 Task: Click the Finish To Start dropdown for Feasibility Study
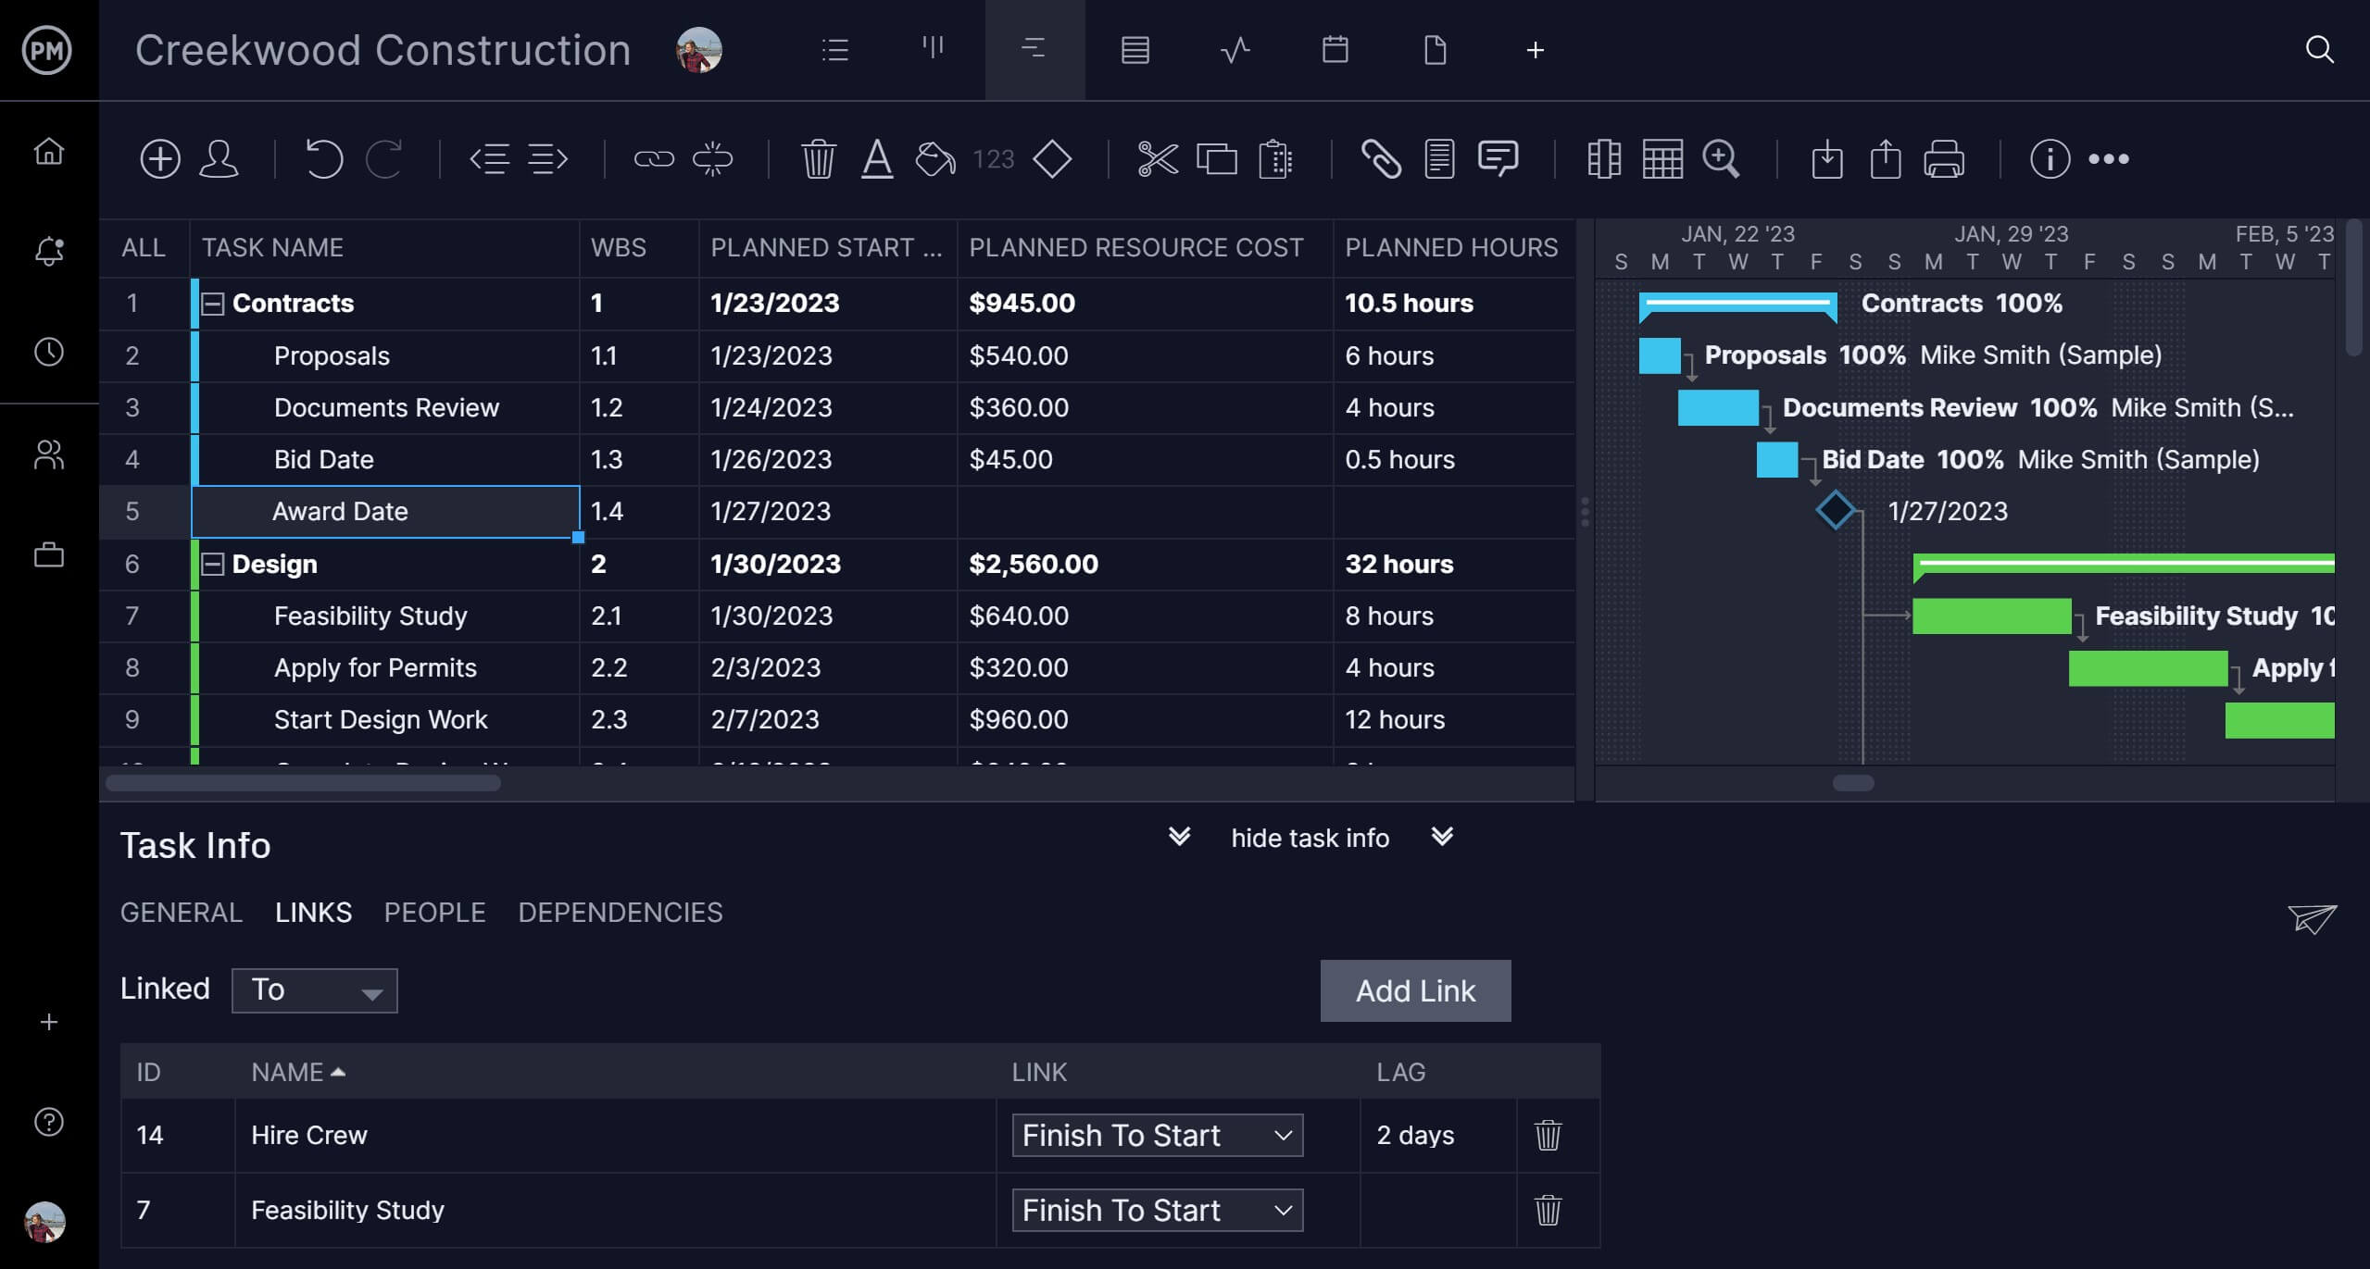coord(1155,1210)
